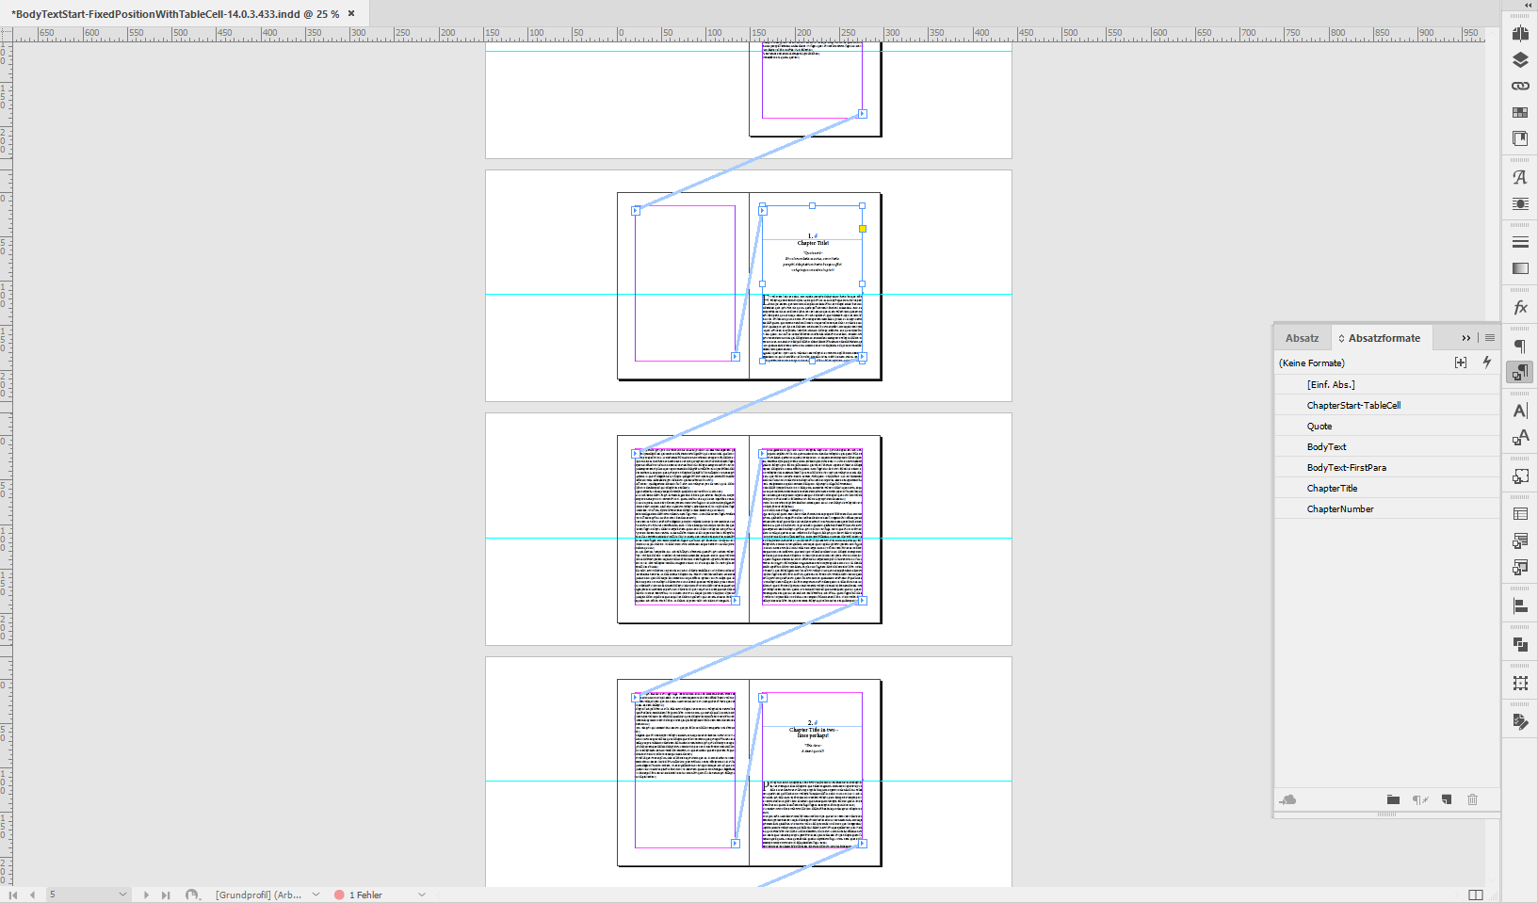The height and width of the screenshot is (903, 1538).
Task: Click the '1 Fehler' preflight status
Action: tap(363, 895)
